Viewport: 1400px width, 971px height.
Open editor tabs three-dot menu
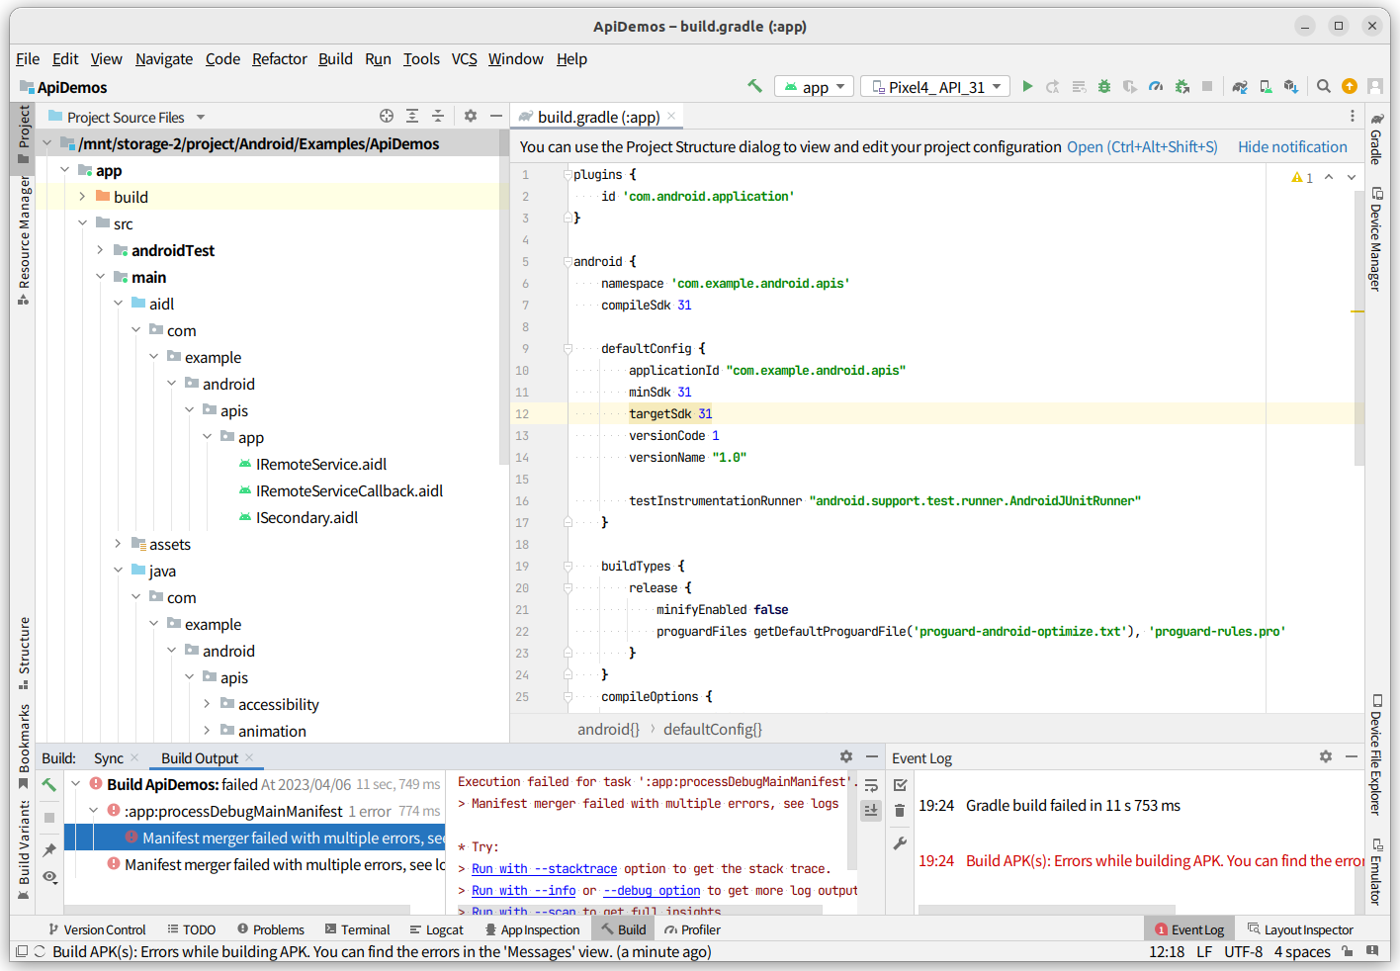coord(1353,116)
